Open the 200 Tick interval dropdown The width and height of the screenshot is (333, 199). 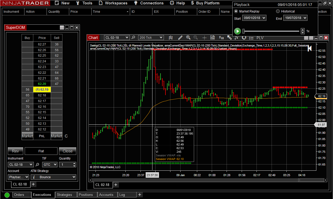pyautogui.click(x=151, y=38)
